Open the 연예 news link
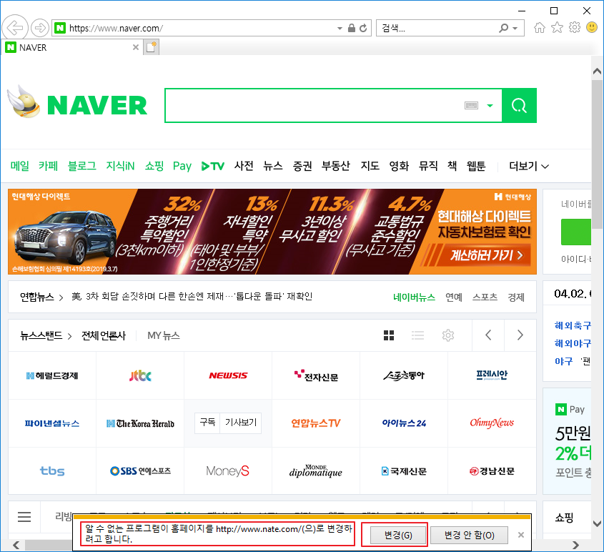Image resolution: width=604 pixels, height=552 pixels. (454, 297)
